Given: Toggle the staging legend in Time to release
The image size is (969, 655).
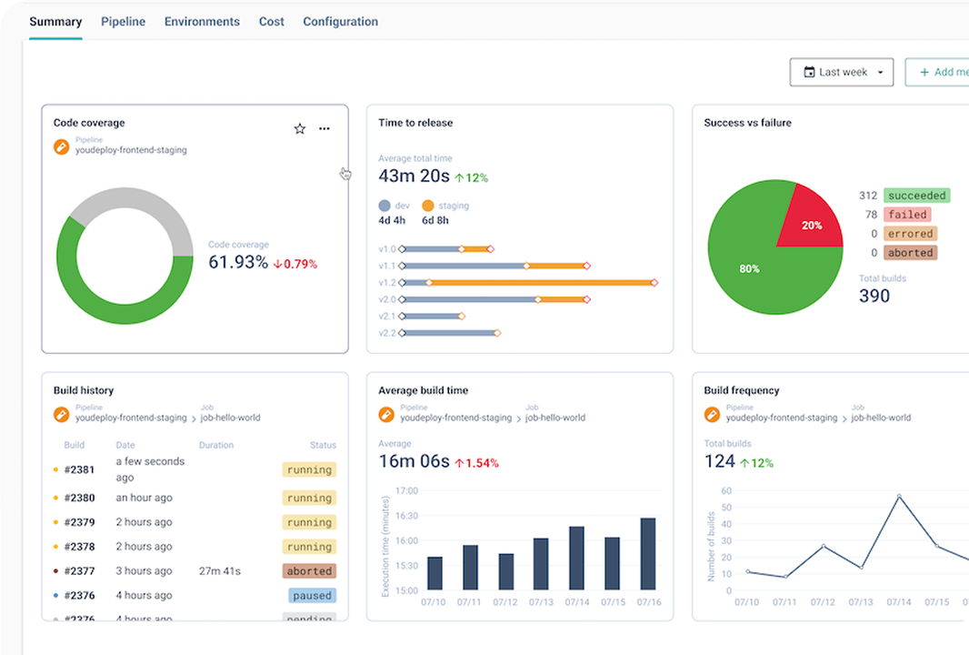Looking at the screenshot, I should 445,206.
